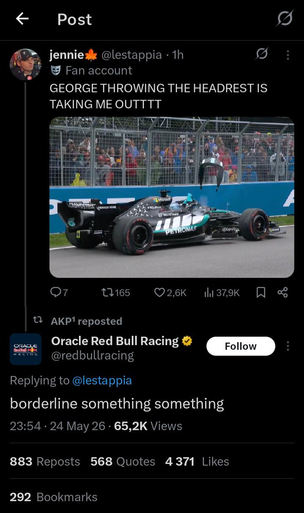
Task: Open more options on Red Bull reply
Action: [x=288, y=346]
